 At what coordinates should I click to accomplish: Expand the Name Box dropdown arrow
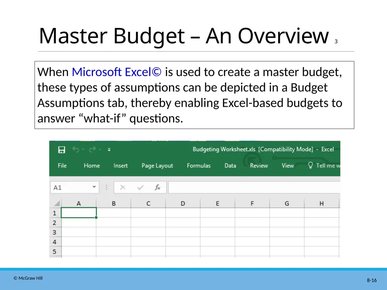94,187
